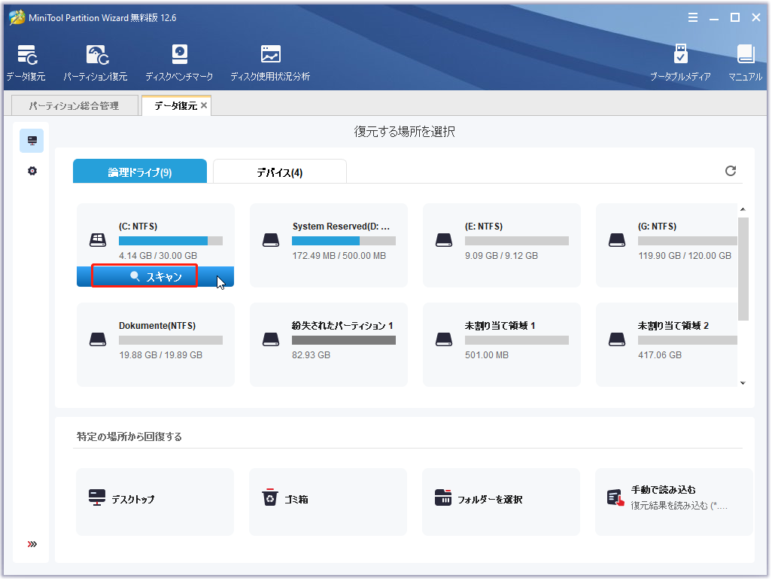Choose フォルダーを選択 option
The image size is (772, 581).
[501, 499]
